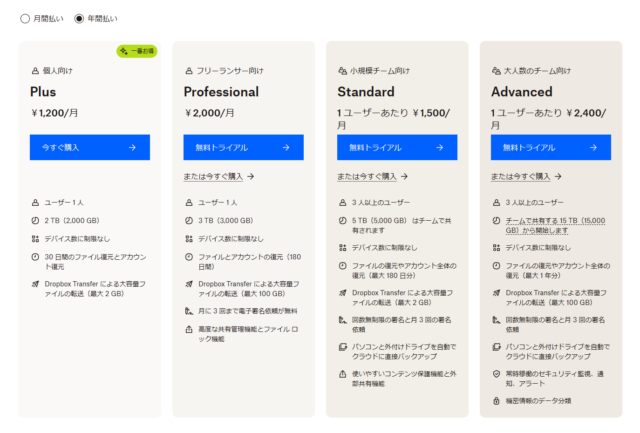Click the storage meter icon beside 2 TB
The height and width of the screenshot is (433, 640).
(x=34, y=220)
